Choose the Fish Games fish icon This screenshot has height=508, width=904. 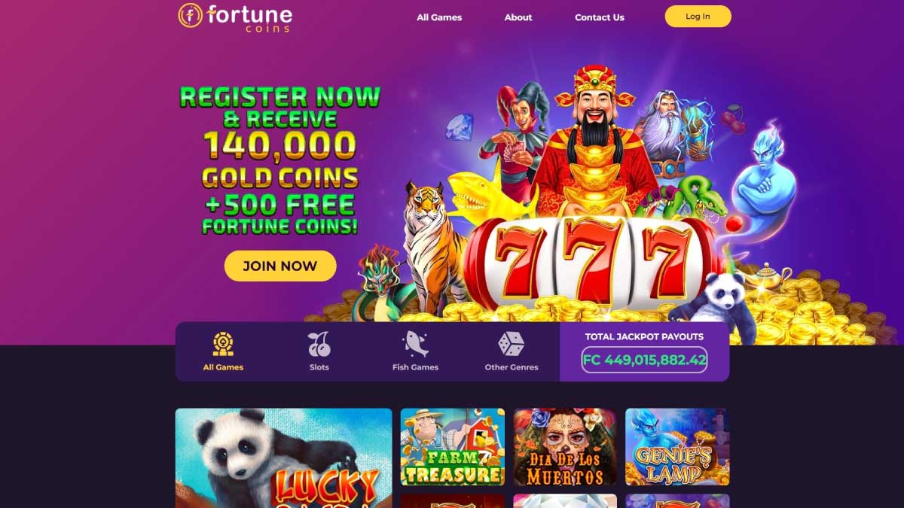pyautogui.click(x=415, y=344)
